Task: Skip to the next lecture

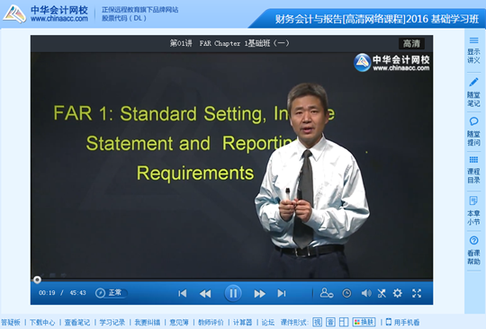Action: (x=282, y=293)
